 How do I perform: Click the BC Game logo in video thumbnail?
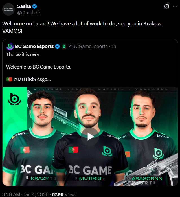(x=15, y=99)
